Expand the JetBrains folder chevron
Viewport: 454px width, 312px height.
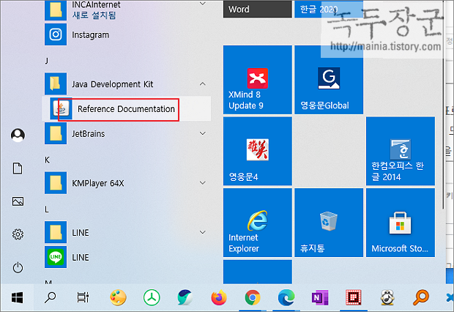point(203,133)
